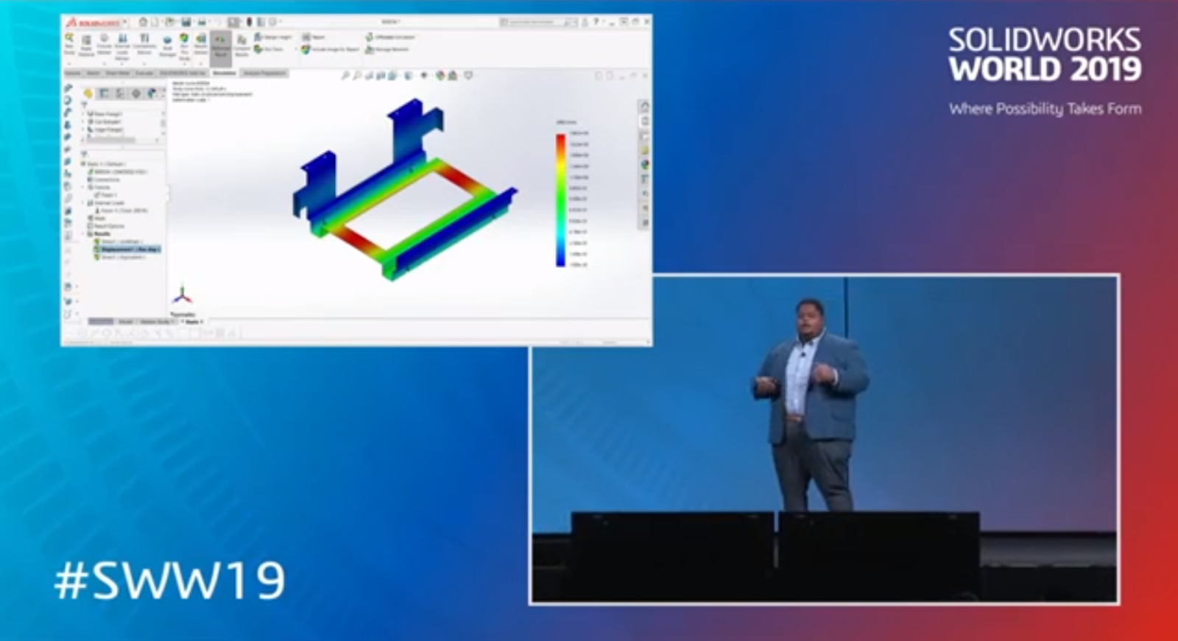Click Manage Network in the ribbon
Screen dimensions: 1178x641
pos(387,49)
